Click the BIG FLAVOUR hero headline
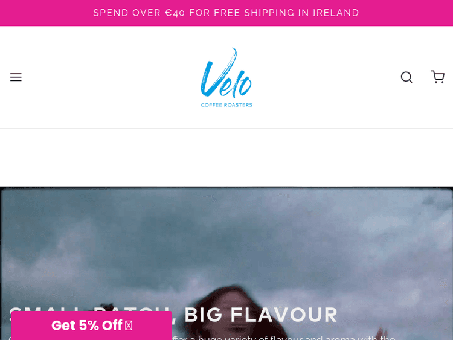Viewport: 453px width, 340px height. pyautogui.click(x=260, y=315)
